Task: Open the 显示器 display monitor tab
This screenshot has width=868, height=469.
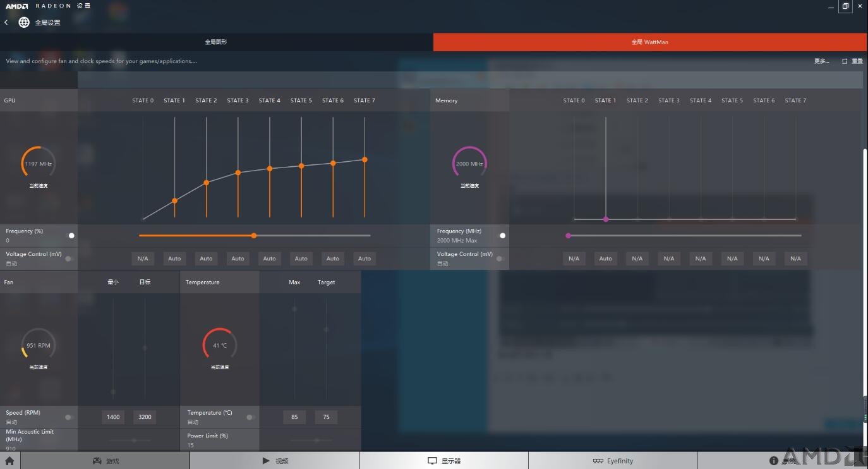Action: [444, 461]
